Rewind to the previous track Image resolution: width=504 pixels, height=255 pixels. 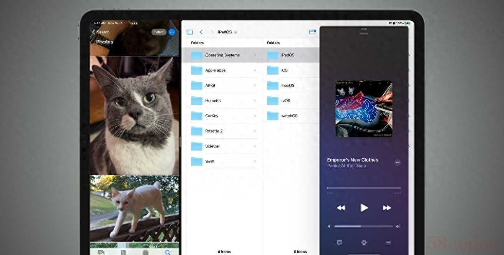pyautogui.click(x=341, y=208)
